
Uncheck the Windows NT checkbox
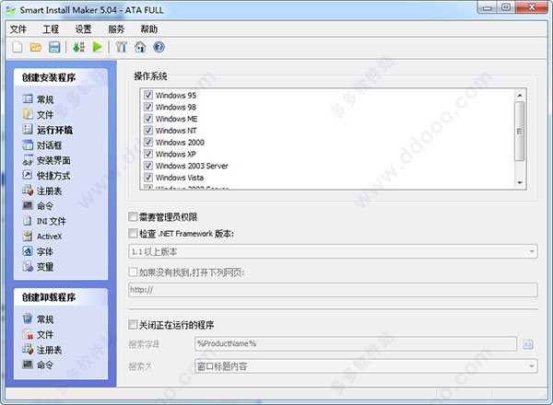pos(148,131)
